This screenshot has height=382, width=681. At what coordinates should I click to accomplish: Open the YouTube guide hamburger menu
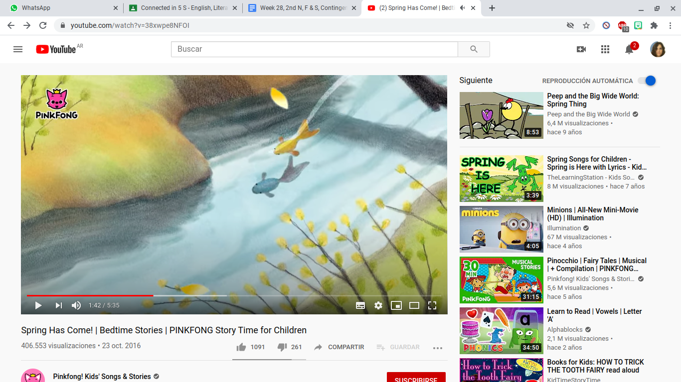pos(18,49)
